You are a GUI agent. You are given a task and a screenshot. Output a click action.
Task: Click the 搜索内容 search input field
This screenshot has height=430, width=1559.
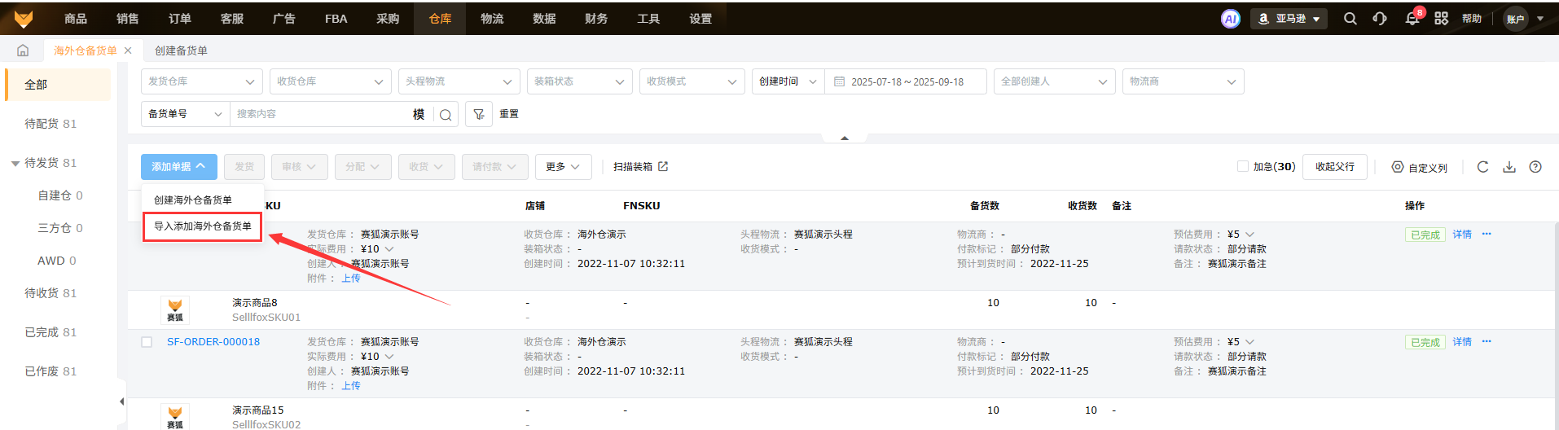click(322, 115)
